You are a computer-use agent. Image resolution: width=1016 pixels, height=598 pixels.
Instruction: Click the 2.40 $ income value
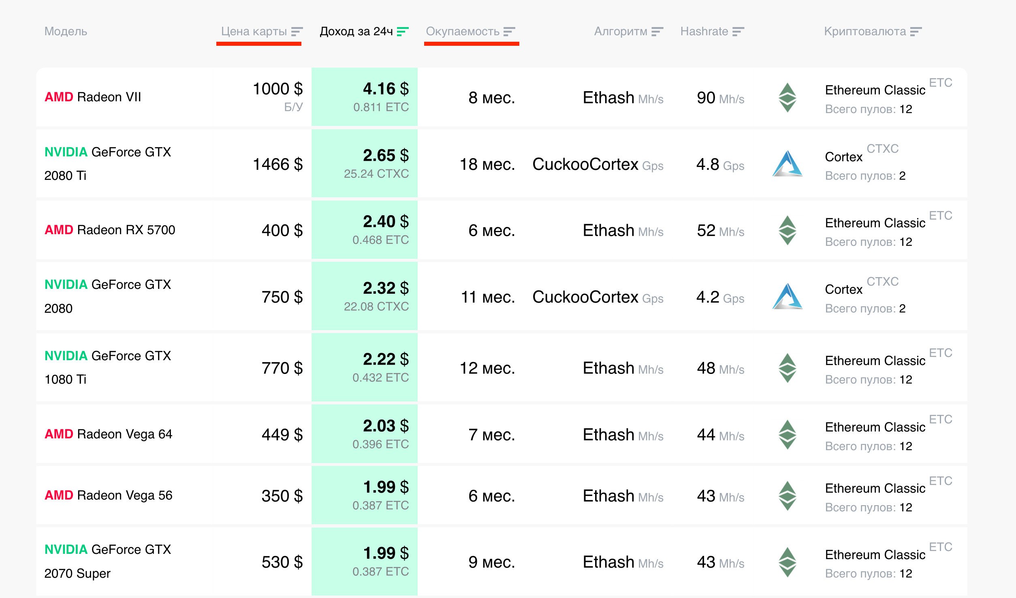(x=386, y=222)
